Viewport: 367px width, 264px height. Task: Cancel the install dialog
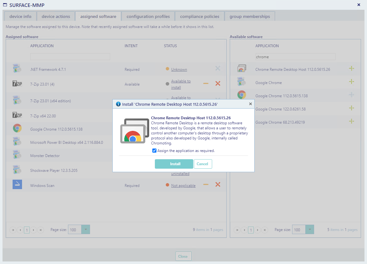203,164
